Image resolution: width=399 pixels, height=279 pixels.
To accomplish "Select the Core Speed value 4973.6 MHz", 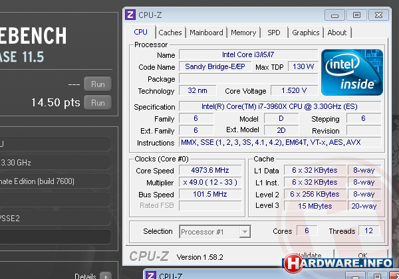I will 210,170.
